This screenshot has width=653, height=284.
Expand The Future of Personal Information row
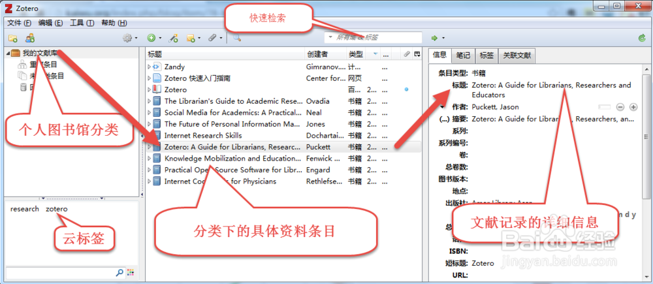pyautogui.click(x=150, y=123)
